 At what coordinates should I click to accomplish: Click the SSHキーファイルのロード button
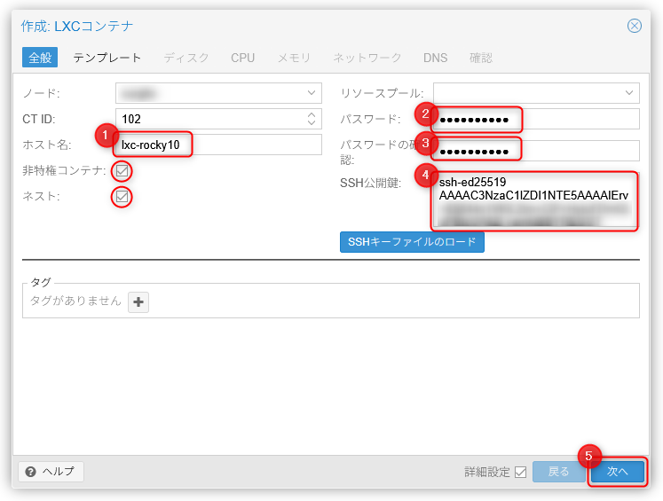coord(412,242)
